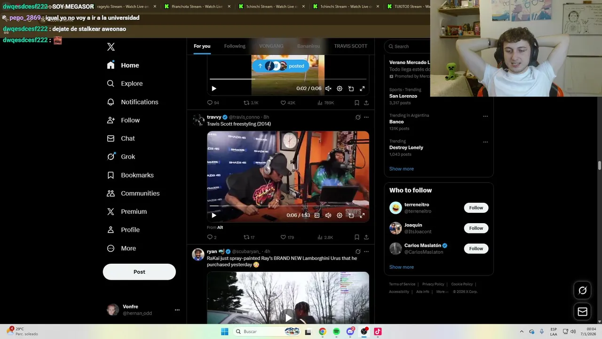The height and width of the screenshot is (339, 602).
Task: Open floating Grok button at bottom right
Action: click(583, 291)
